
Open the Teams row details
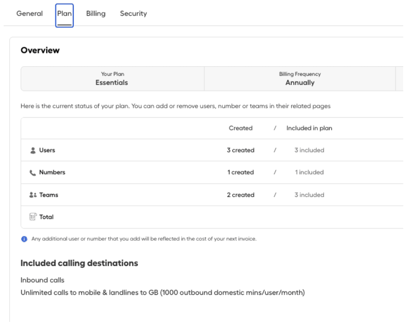coord(48,195)
